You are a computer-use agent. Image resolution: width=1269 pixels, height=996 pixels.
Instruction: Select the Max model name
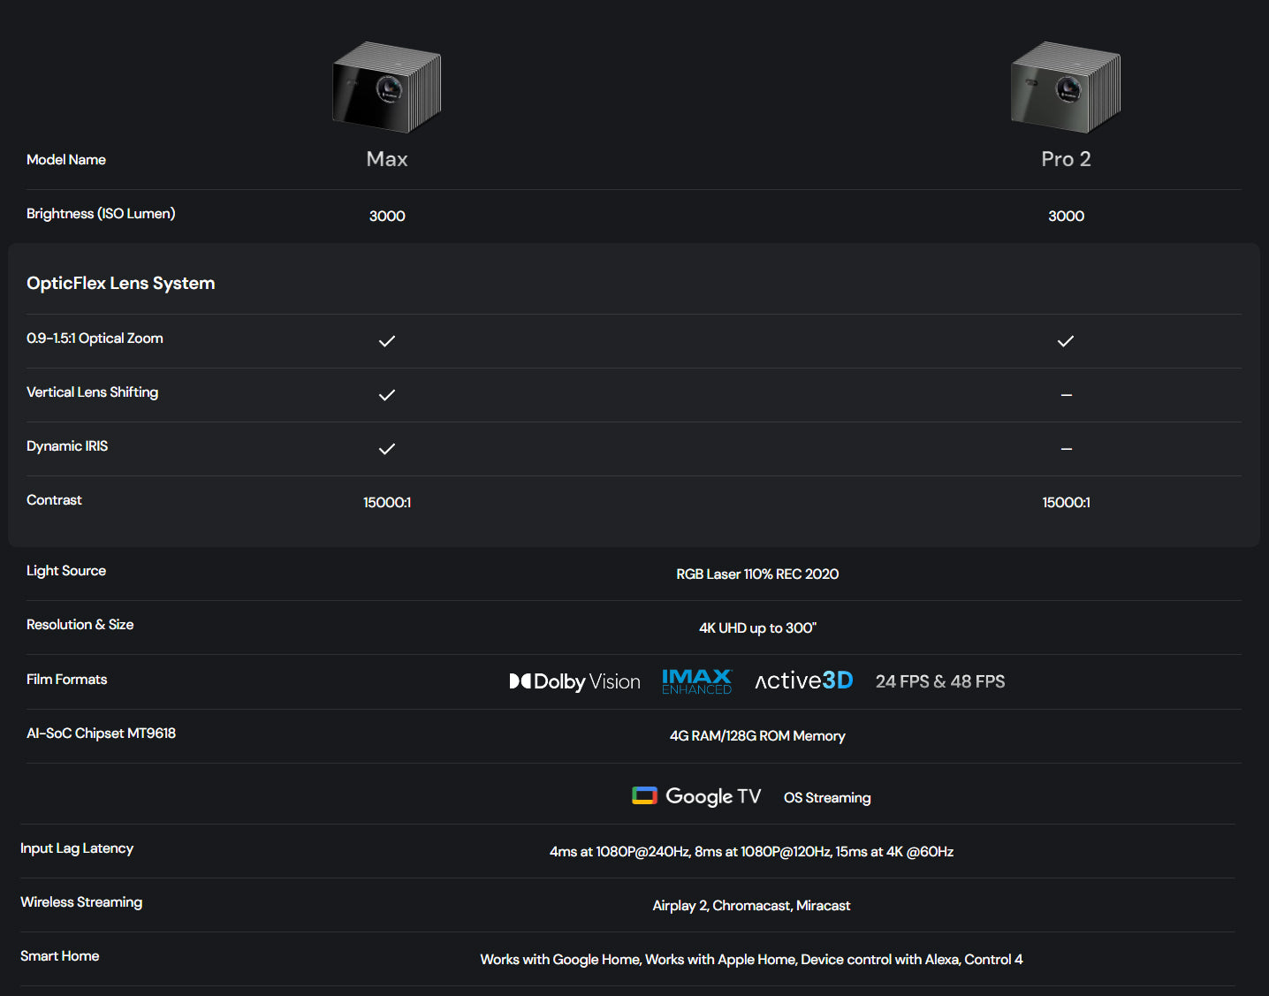tap(387, 159)
